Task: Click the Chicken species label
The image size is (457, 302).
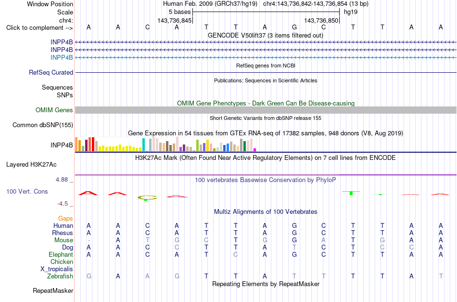Action: coord(62,262)
